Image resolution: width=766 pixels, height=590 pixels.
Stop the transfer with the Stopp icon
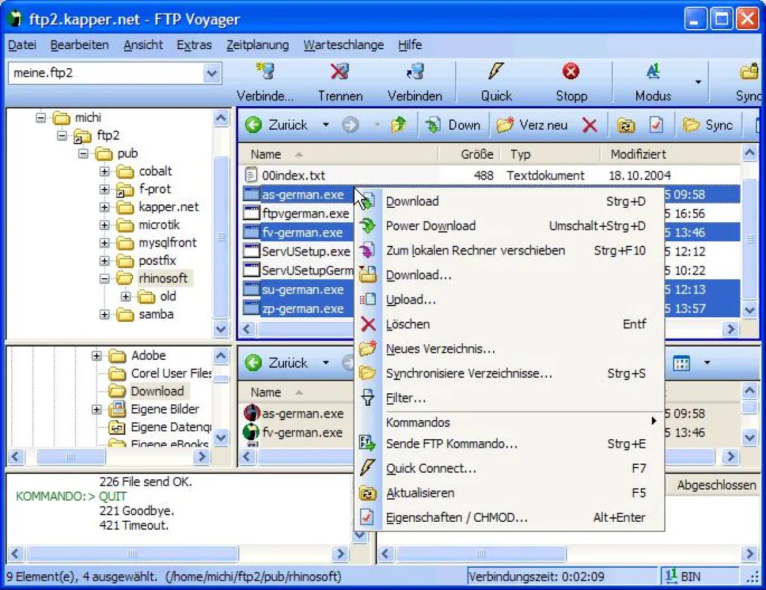tap(570, 72)
